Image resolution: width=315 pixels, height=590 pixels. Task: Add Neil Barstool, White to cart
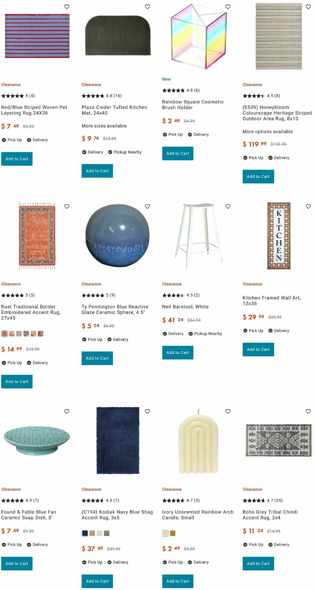[x=178, y=353]
